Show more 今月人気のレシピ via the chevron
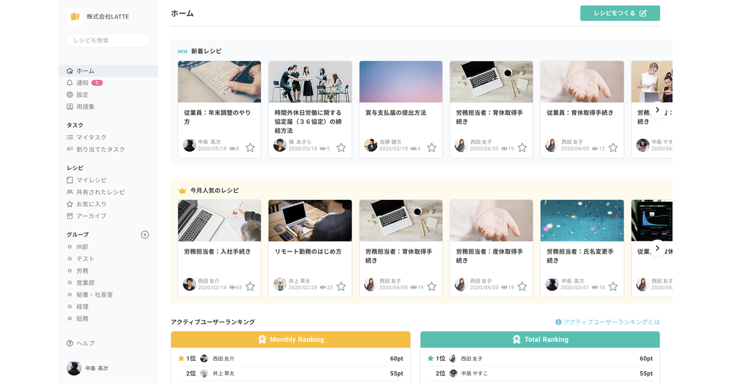The height and width of the screenshot is (384, 731). click(657, 248)
